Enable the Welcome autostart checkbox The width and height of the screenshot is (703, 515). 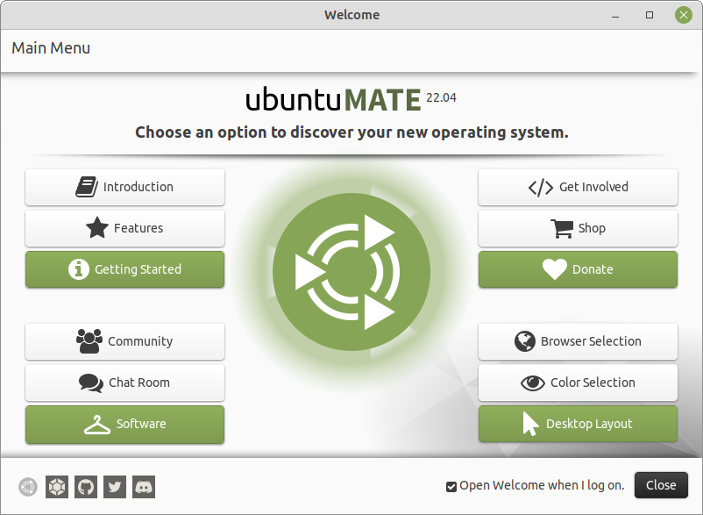pyautogui.click(x=451, y=485)
